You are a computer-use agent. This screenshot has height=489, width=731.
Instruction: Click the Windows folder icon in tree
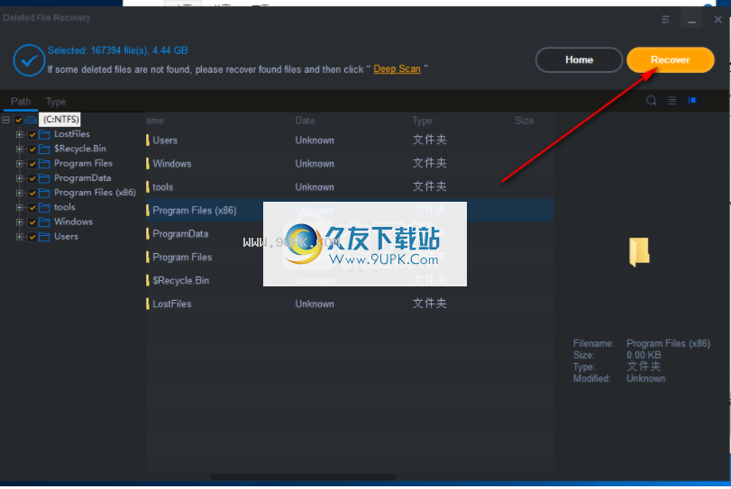coord(44,222)
